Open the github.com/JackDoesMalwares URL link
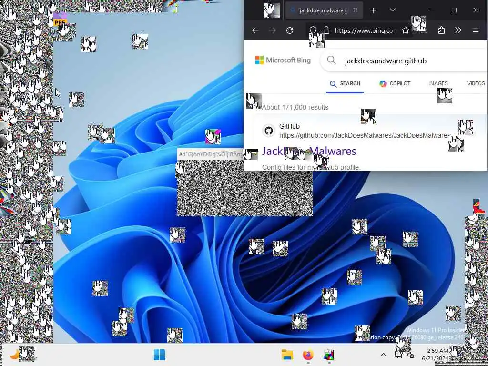The image size is (488, 366). 365,135
